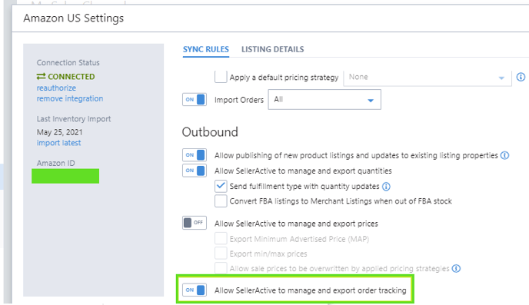
Task: Open info icon next to pricing strategy dropdown
Action: 521,77
